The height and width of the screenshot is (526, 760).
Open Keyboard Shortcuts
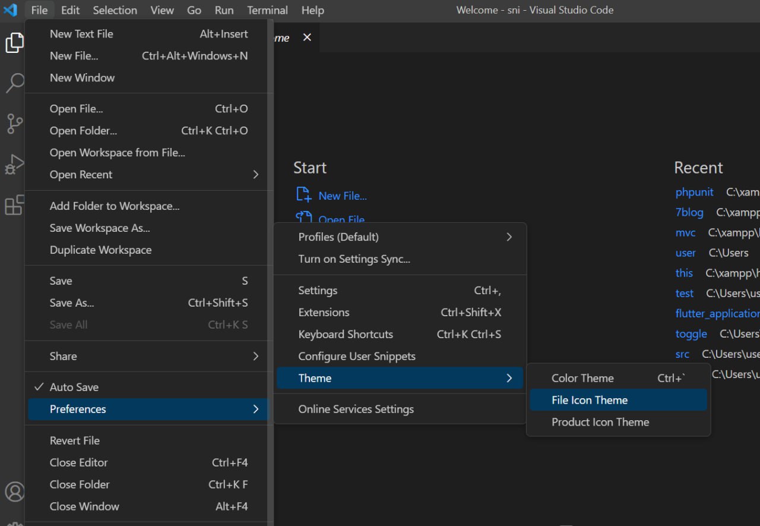point(400,335)
